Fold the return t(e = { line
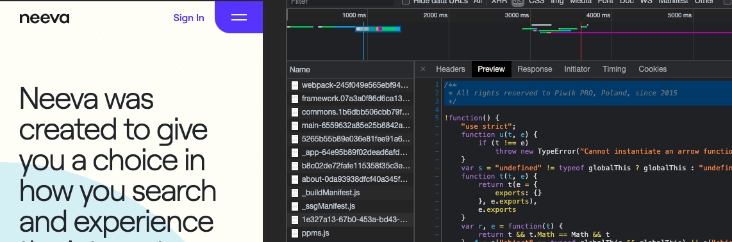The image size is (732, 242). click(x=437, y=184)
